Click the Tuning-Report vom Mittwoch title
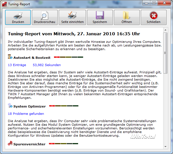 point(74,34)
